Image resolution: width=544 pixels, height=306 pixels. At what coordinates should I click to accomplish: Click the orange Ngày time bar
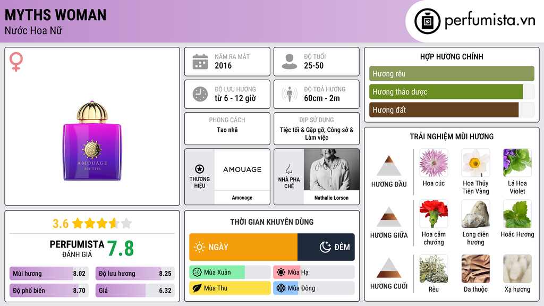[x=243, y=247]
